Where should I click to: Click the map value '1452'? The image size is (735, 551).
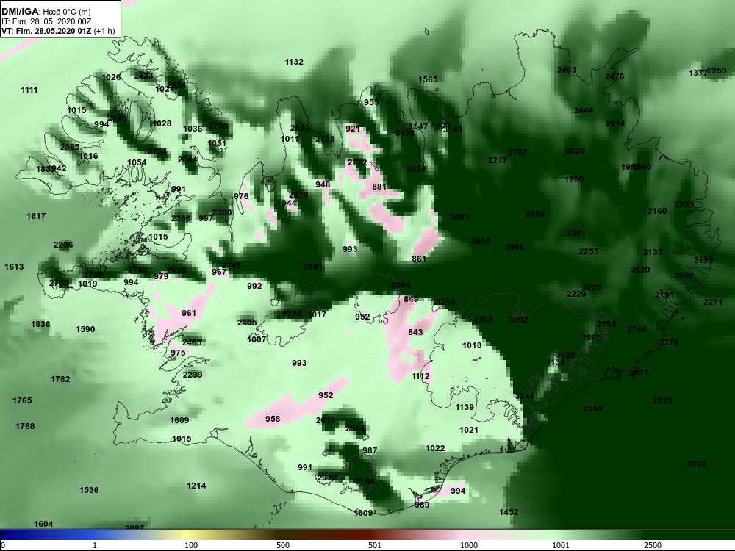tap(509, 512)
